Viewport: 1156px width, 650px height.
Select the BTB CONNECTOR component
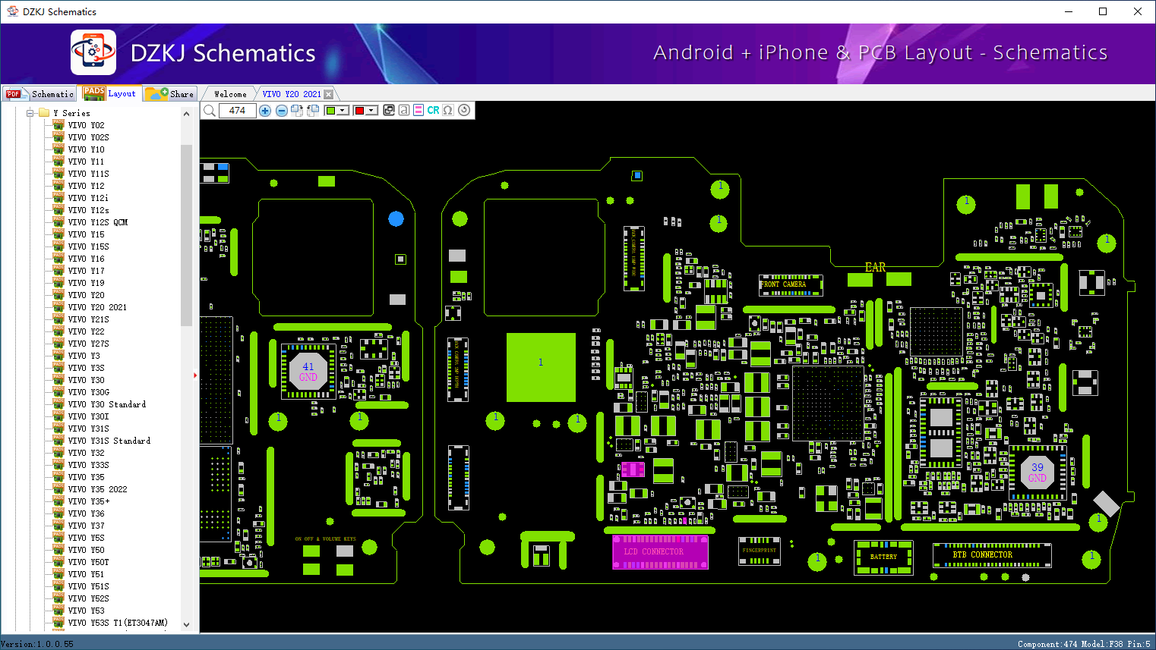tap(992, 554)
